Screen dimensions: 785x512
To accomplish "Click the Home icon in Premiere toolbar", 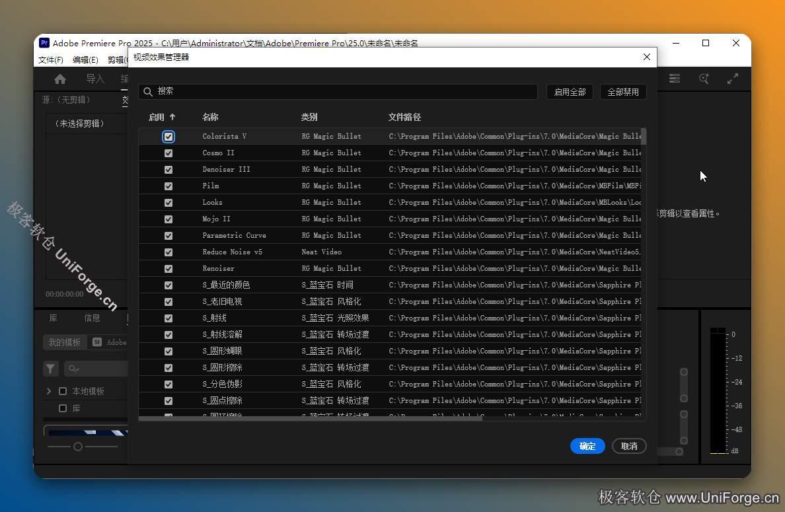I will pos(60,79).
